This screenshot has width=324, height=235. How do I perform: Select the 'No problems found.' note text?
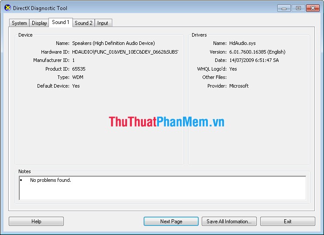(x=51, y=180)
